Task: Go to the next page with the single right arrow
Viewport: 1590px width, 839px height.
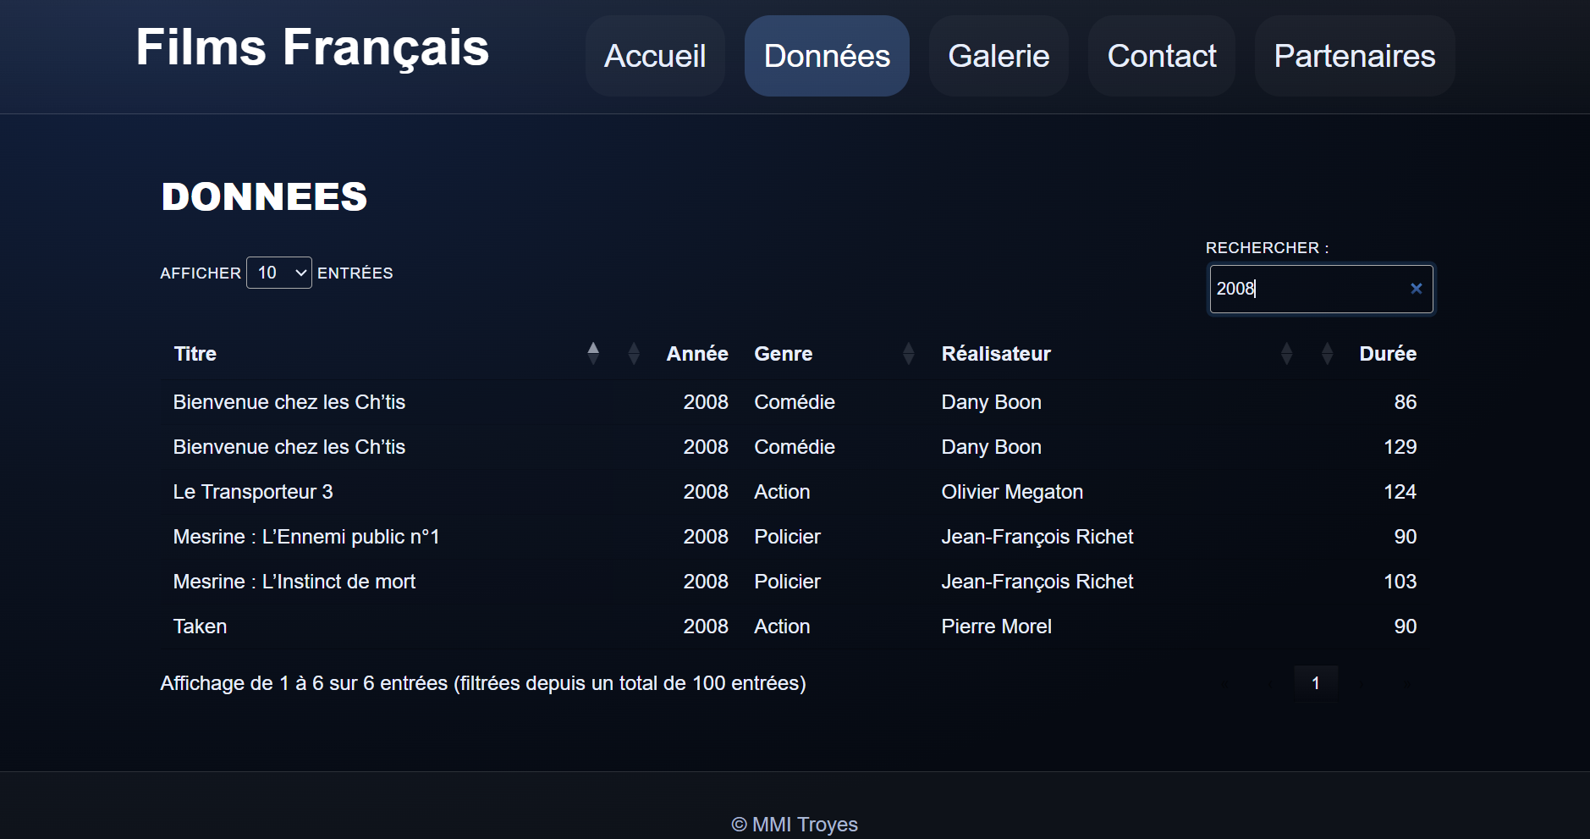Action: pyautogui.click(x=1362, y=683)
